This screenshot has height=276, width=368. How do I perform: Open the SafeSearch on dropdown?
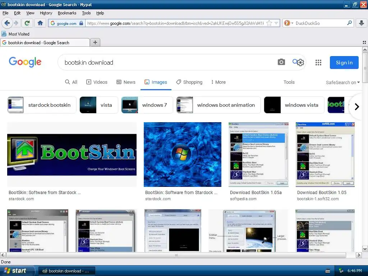(x=342, y=82)
